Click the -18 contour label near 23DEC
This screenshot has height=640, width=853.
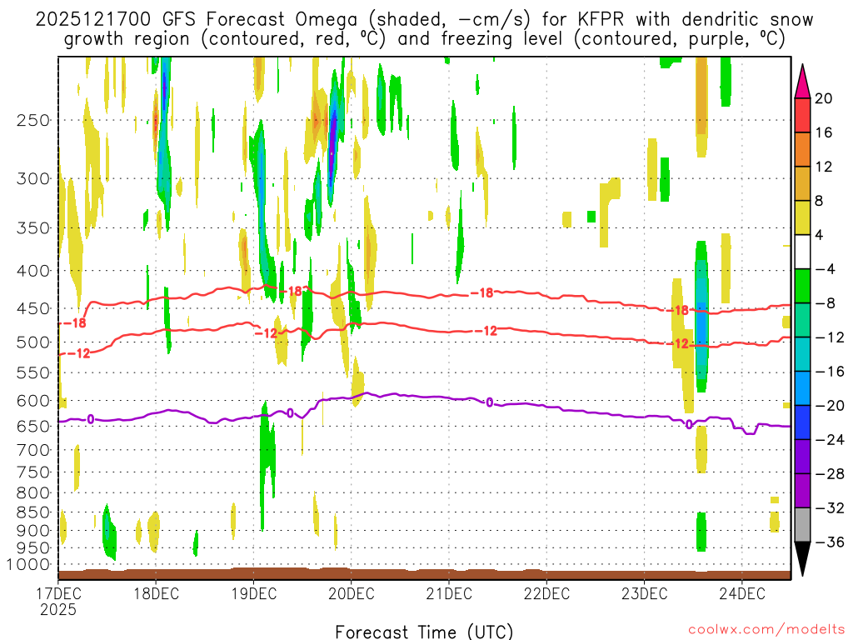point(677,310)
